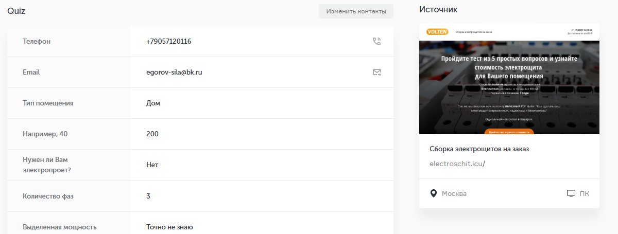Image resolution: width=618 pixels, height=234 pixels.
Task: Click the Quiz section heading
Action: point(16,11)
